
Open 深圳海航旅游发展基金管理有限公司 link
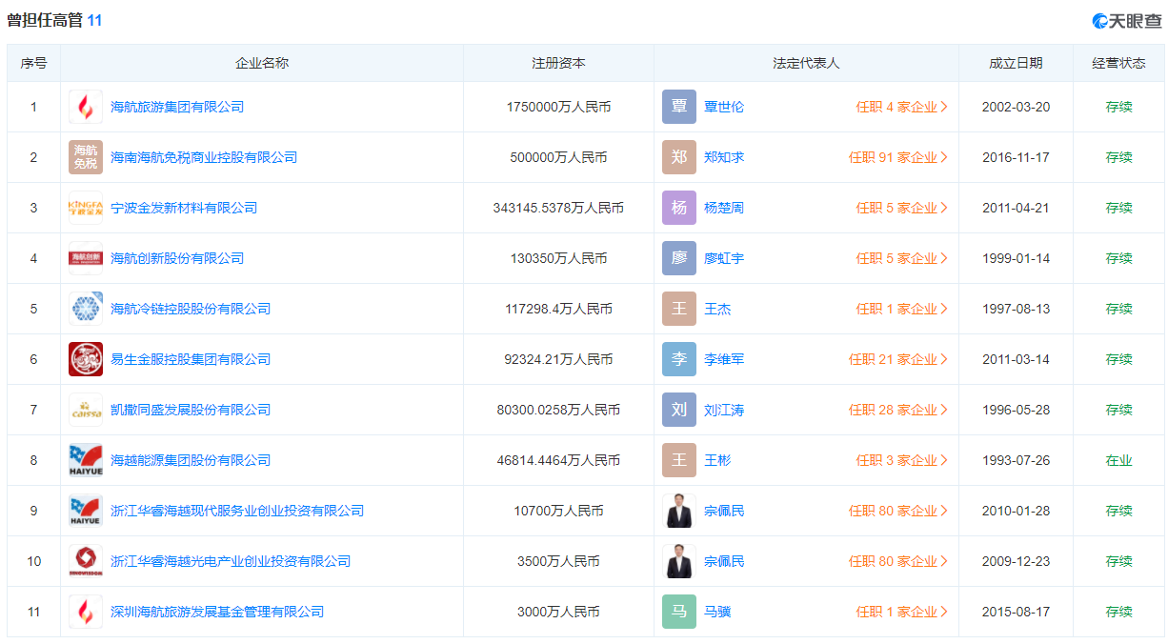click(x=217, y=612)
